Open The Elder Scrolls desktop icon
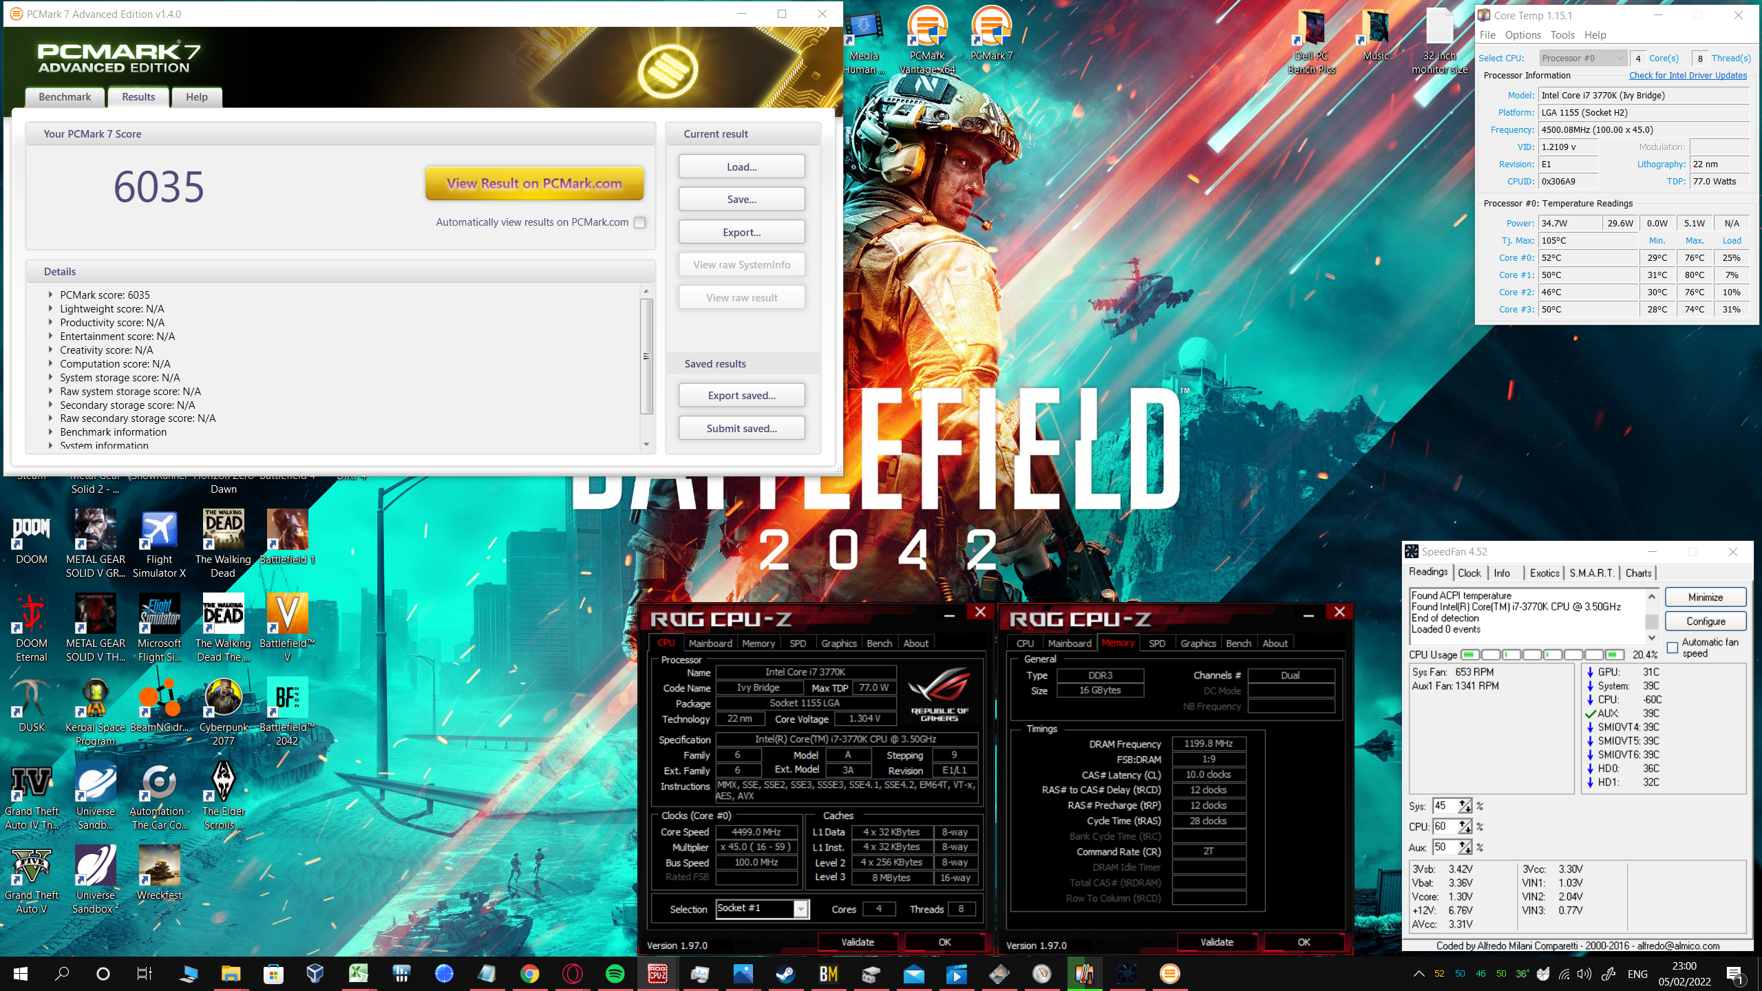The image size is (1762, 991). [223, 796]
